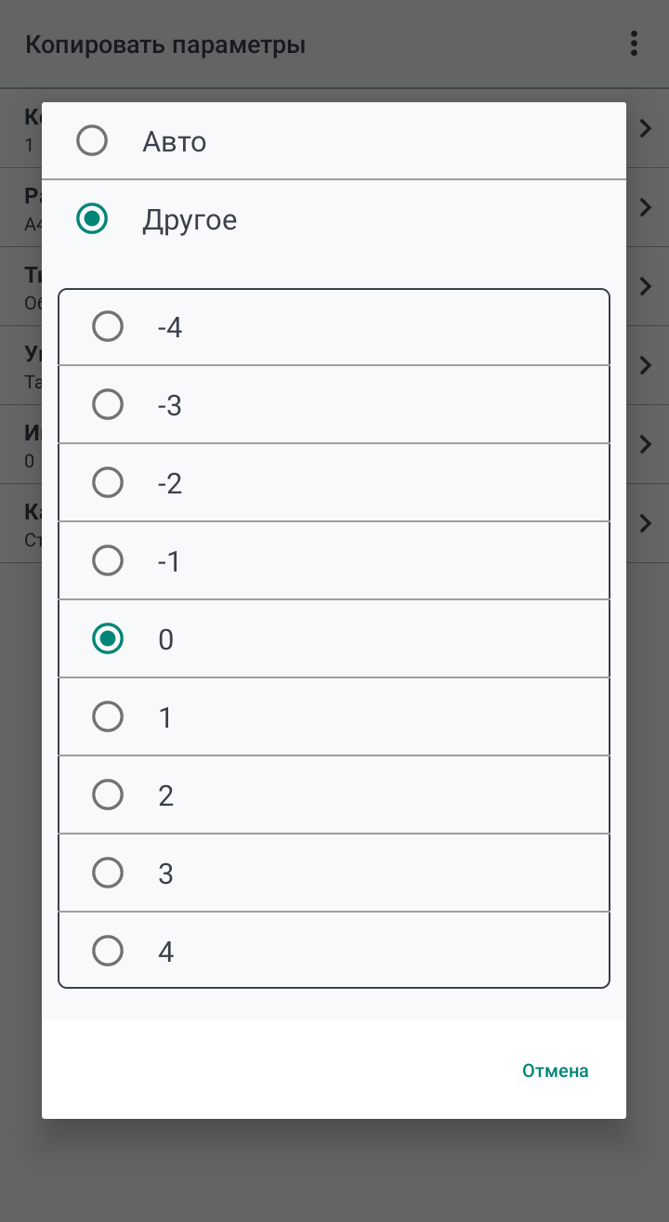The image size is (669, 1222).
Task: Choose the Другое radio option
Action: coord(92,219)
